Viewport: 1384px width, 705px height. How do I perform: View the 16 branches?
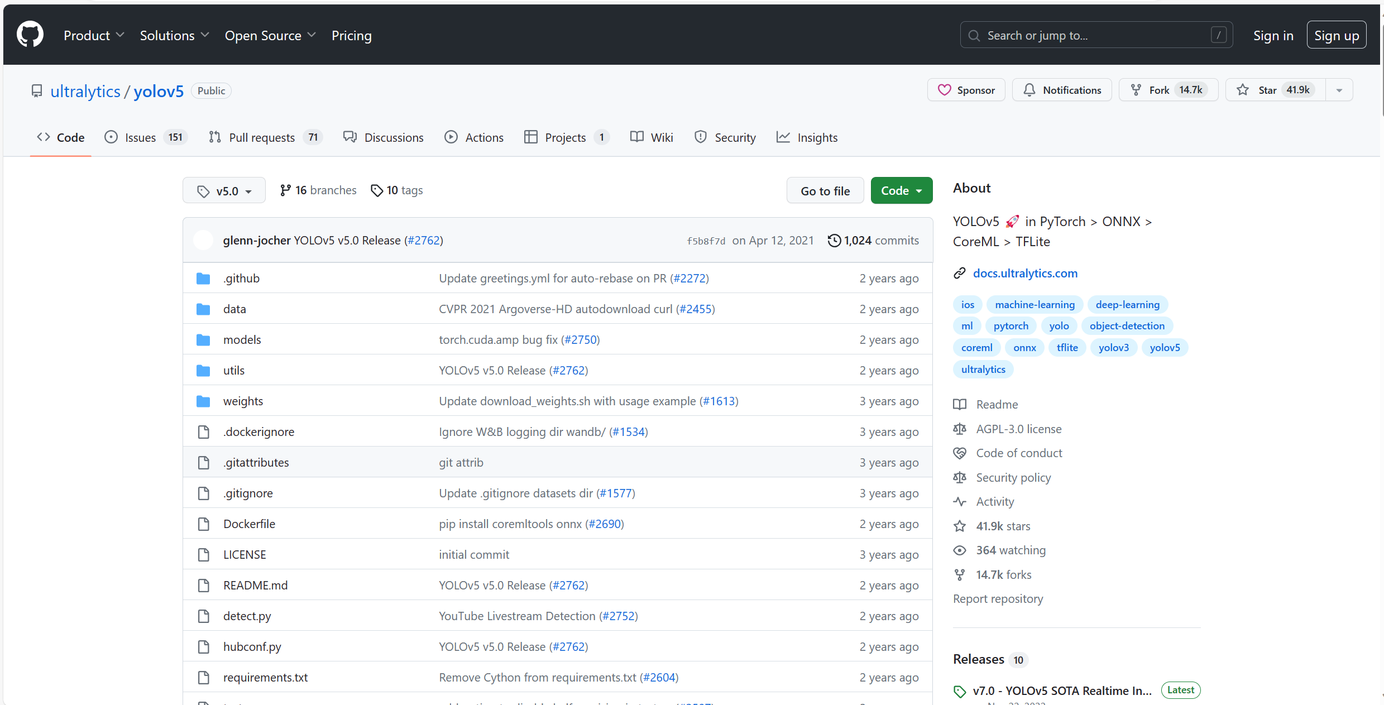[x=318, y=190]
